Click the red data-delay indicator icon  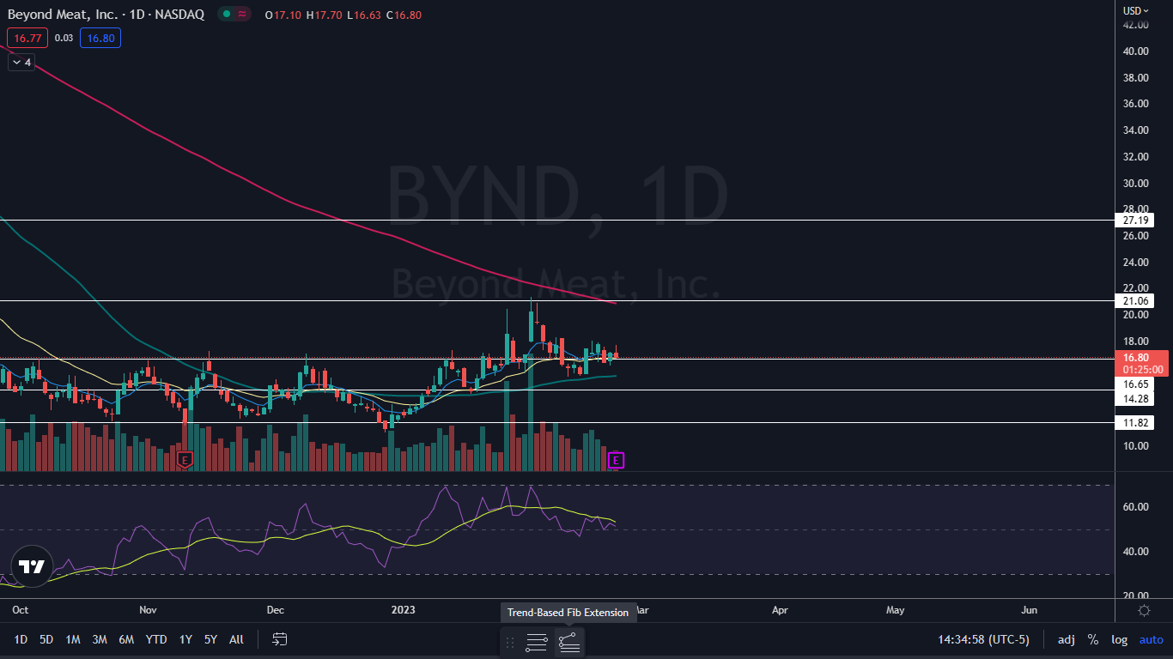click(x=242, y=15)
